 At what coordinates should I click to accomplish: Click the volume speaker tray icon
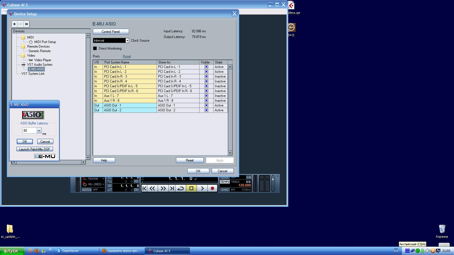428,251
